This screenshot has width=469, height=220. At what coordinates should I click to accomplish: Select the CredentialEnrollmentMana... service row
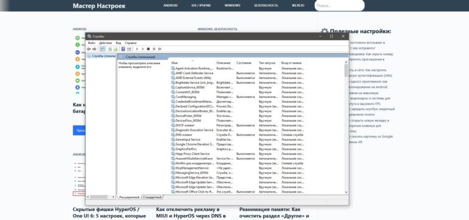tap(238, 101)
